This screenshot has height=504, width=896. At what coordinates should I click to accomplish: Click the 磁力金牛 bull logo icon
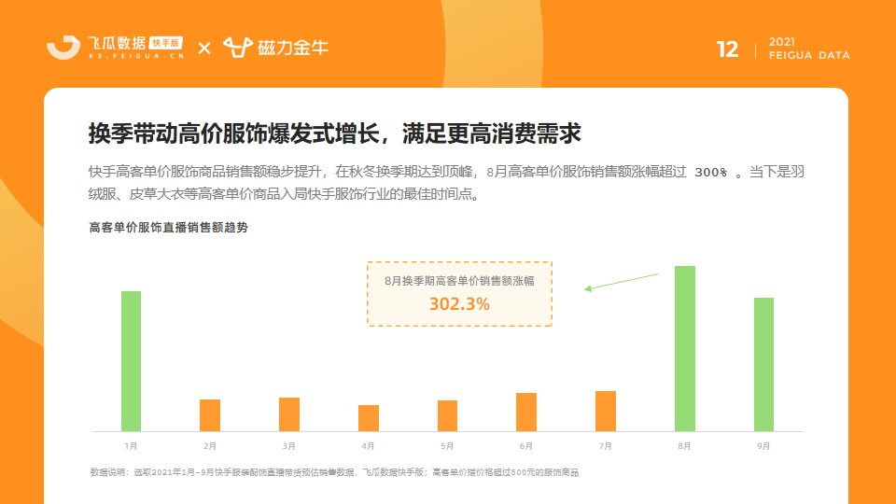pyautogui.click(x=238, y=48)
